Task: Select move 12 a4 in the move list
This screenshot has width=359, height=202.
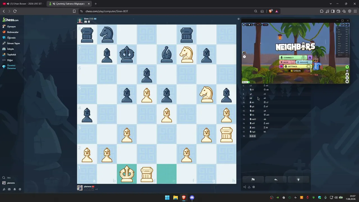Action: (265, 111)
